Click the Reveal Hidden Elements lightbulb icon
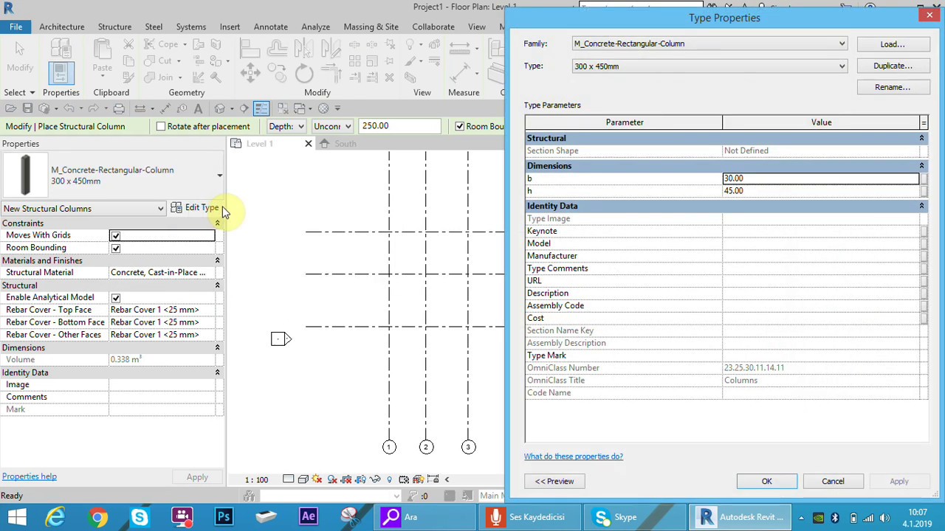Image resolution: width=945 pixels, height=531 pixels. [389, 479]
